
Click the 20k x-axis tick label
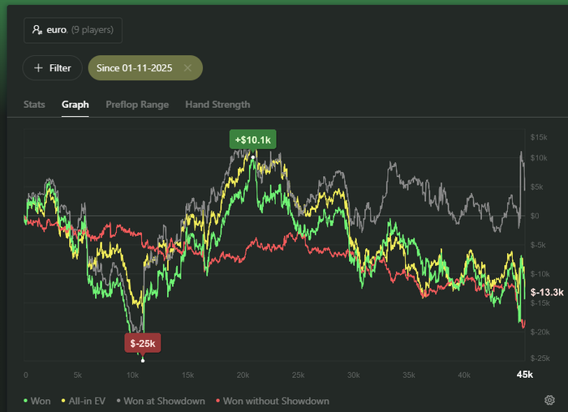[243, 375]
